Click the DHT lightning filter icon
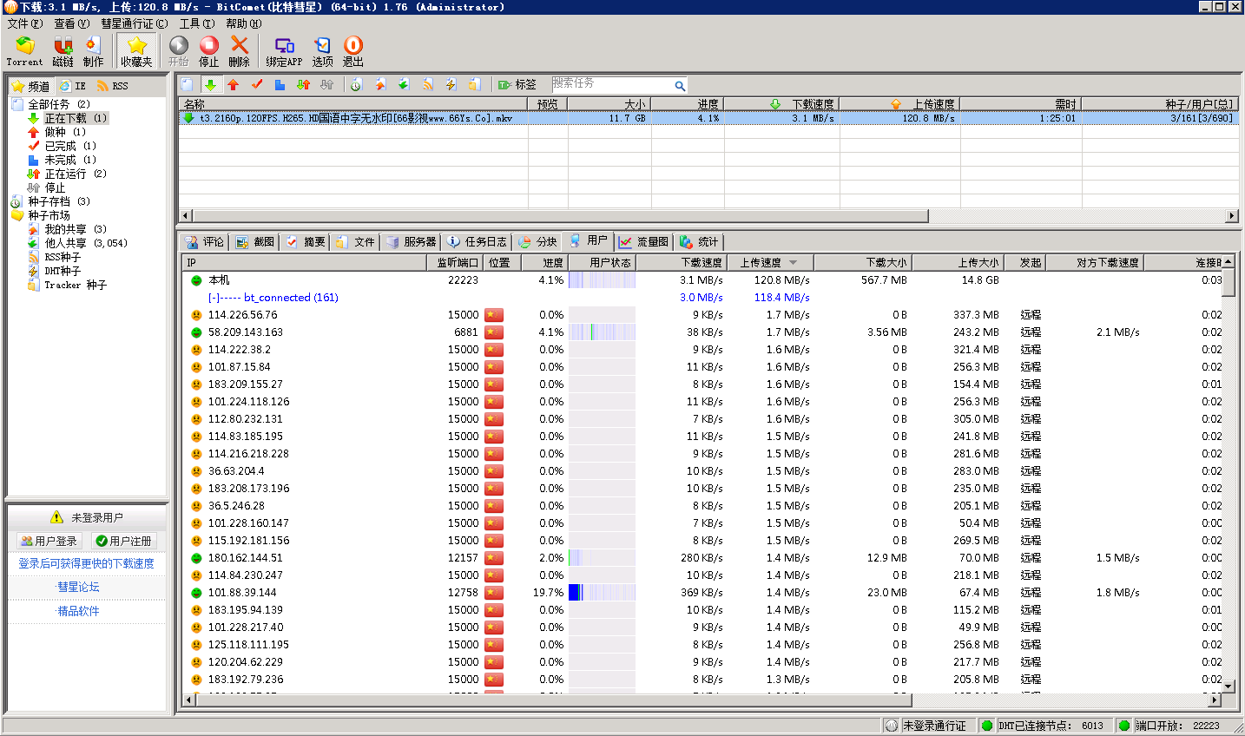 [451, 84]
